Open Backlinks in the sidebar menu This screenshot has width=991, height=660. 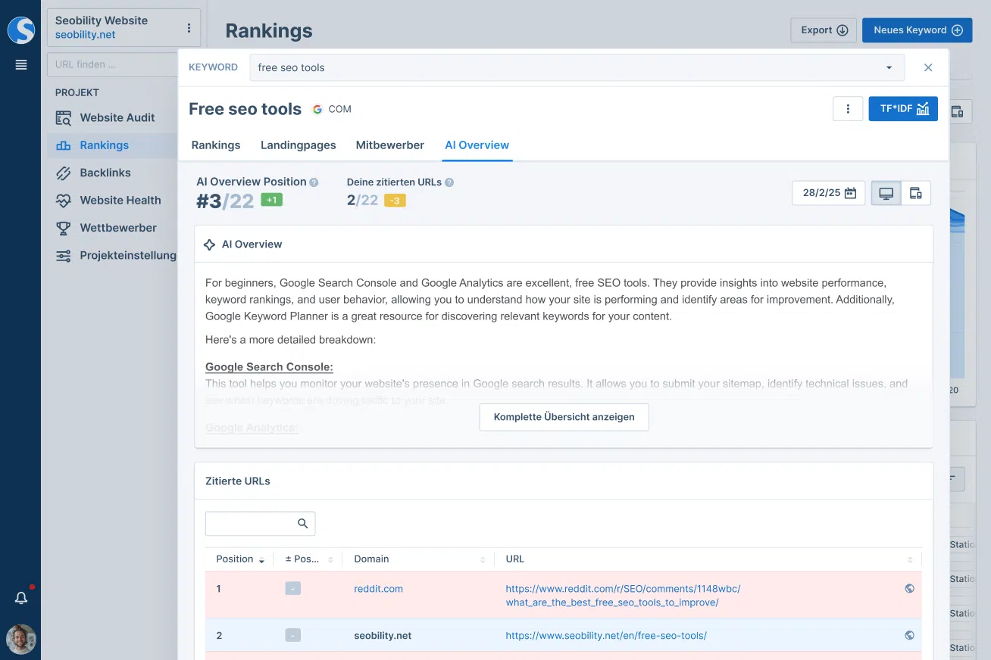tap(105, 173)
